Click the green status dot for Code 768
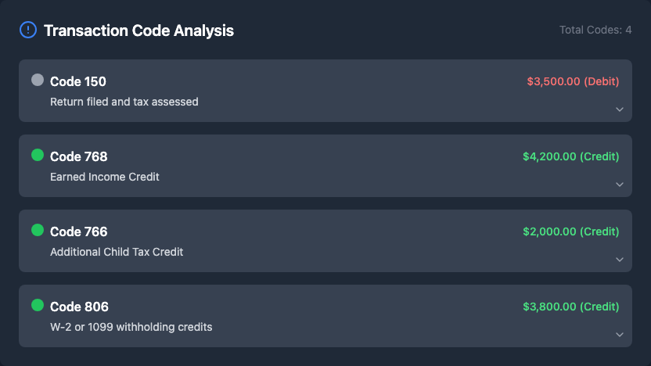 coord(38,155)
